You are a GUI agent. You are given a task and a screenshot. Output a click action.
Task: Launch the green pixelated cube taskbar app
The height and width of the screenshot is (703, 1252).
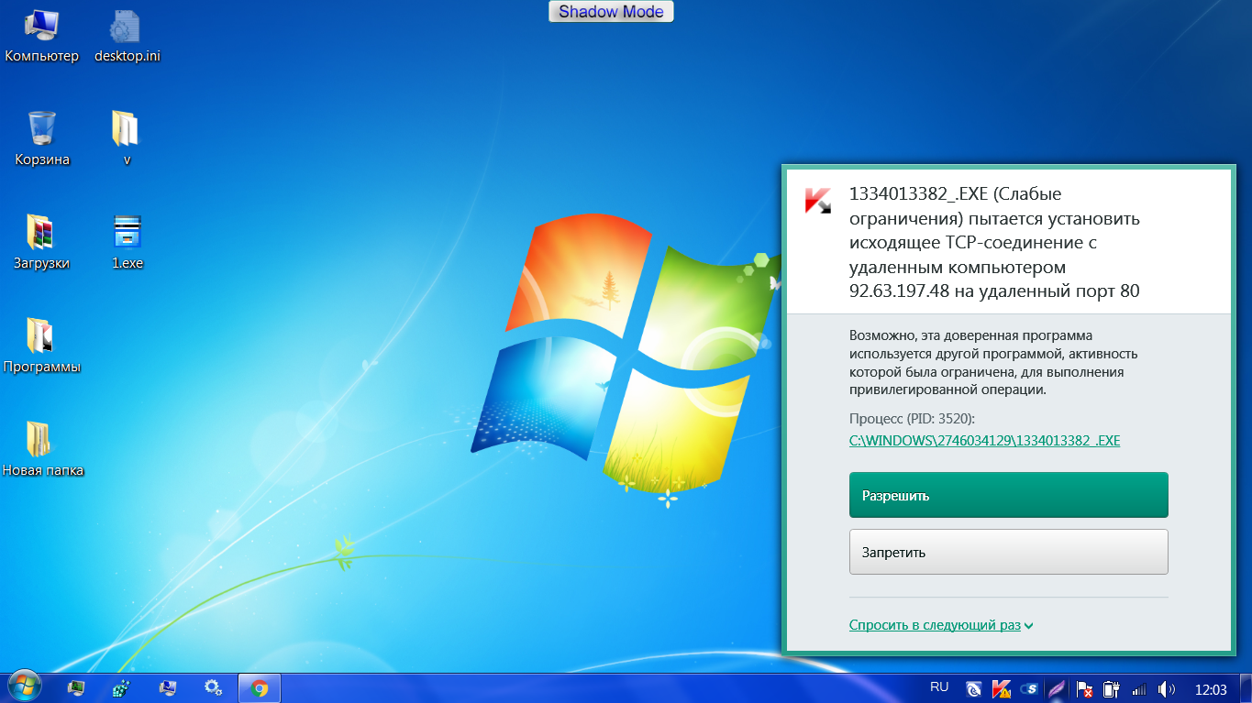(x=121, y=687)
